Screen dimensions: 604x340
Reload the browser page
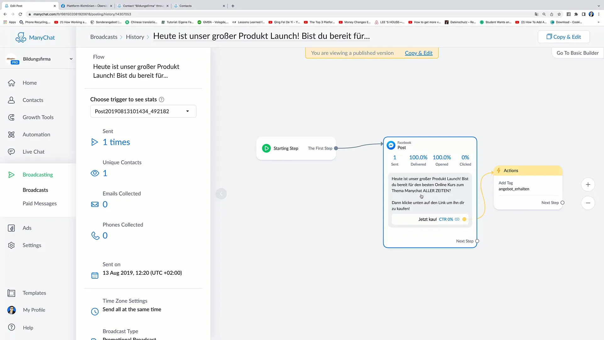[x=20, y=14]
